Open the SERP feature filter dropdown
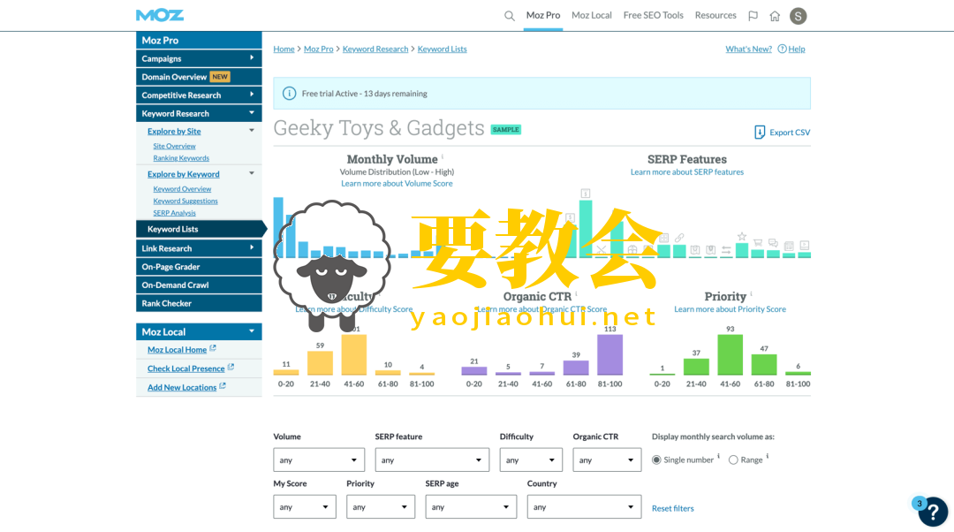The width and height of the screenshot is (954, 532). [432, 460]
